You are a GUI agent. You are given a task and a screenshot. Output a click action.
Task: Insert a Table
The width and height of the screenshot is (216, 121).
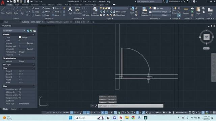[86, 15]
